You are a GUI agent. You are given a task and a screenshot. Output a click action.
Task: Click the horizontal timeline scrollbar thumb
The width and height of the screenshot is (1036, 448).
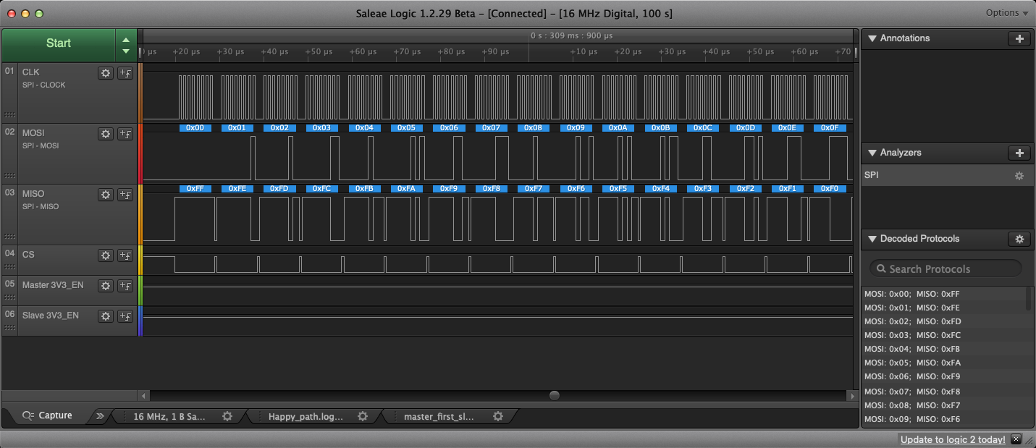[555, 395]
